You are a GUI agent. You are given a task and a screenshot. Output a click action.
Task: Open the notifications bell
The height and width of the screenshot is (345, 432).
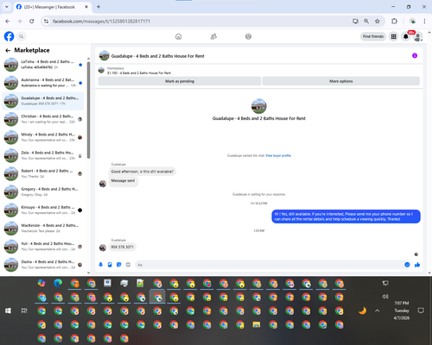click(406, 36)
